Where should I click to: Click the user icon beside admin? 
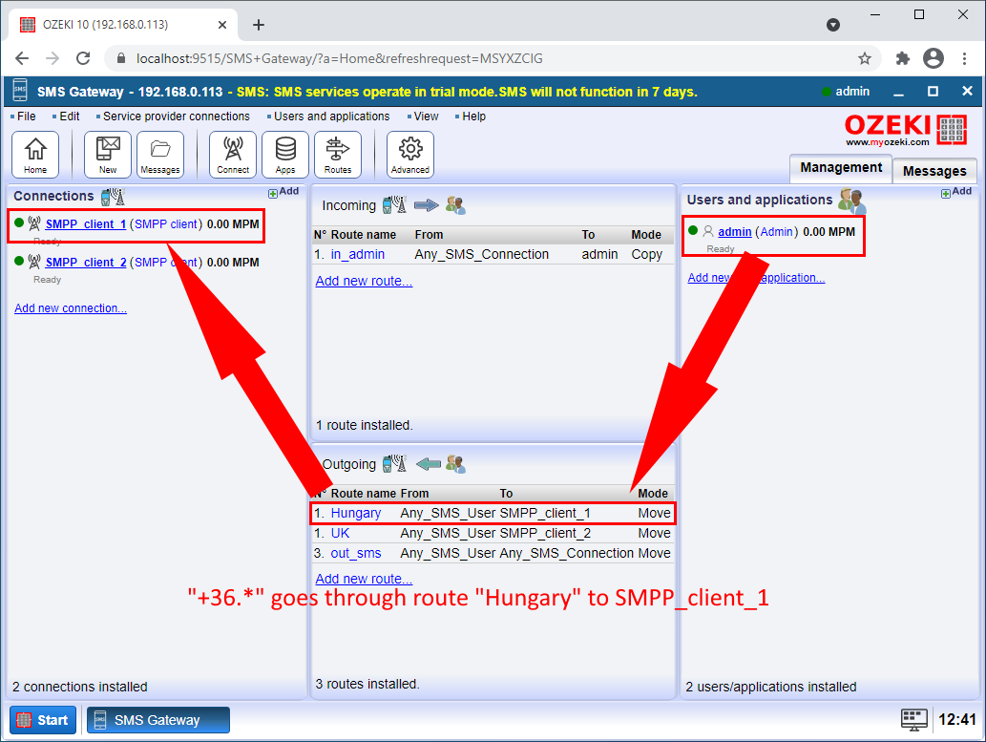click(708, 231)
